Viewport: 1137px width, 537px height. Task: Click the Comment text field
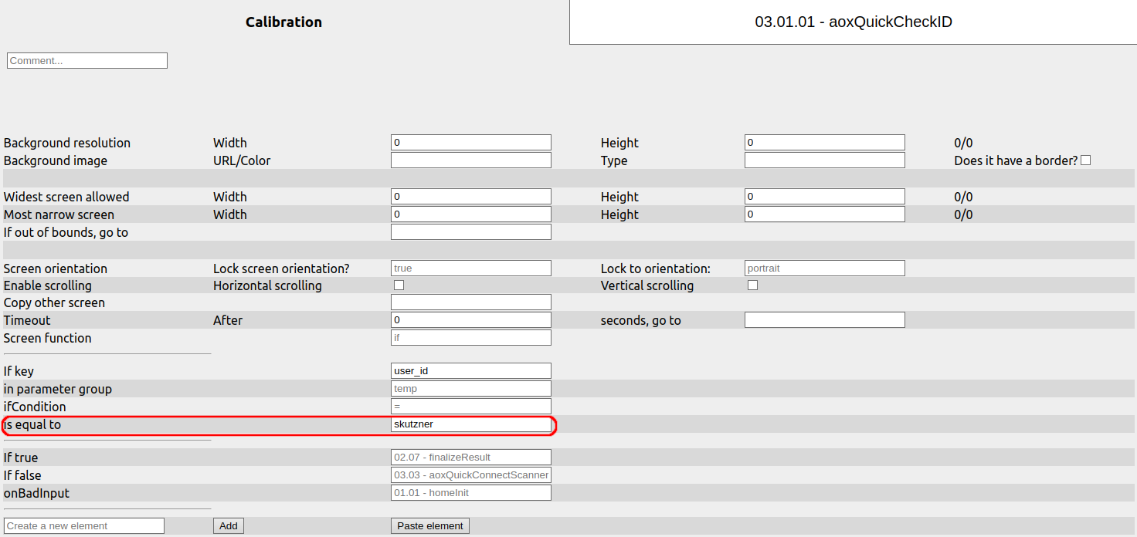[87, 60]
